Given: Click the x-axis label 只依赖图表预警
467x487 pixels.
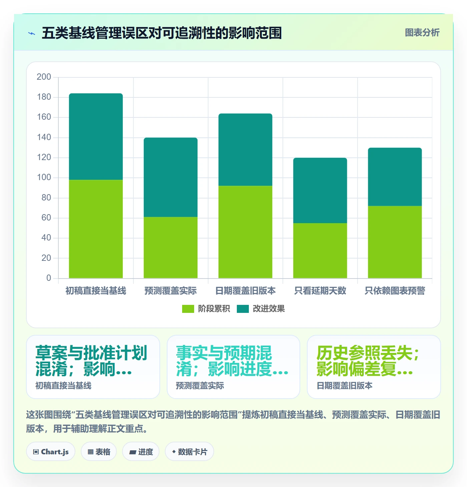Looking at the screenshot, I should [395, 291].
